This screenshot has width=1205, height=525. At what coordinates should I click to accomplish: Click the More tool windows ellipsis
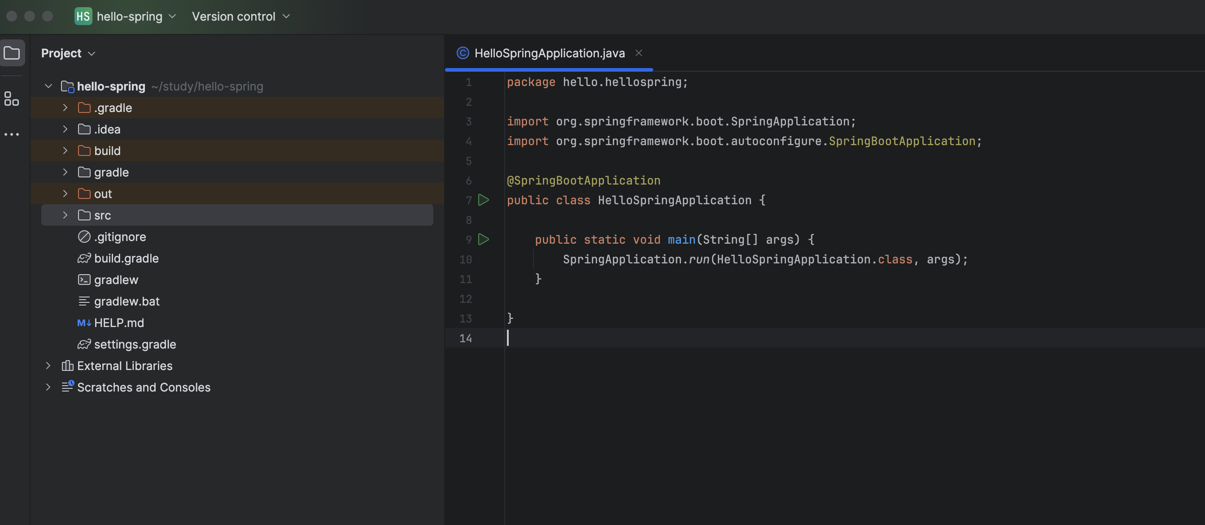pyautogui.click(x=12, y=134)
